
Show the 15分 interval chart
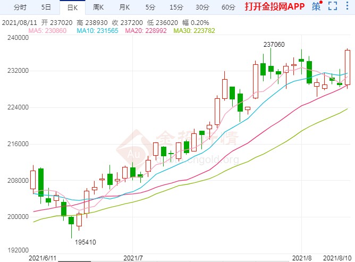(176, 7)
